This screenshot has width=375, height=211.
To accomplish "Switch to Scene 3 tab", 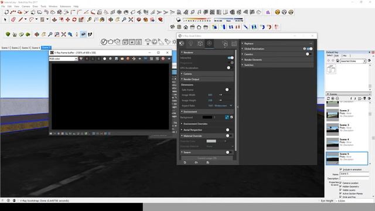I will coord(26,47).
